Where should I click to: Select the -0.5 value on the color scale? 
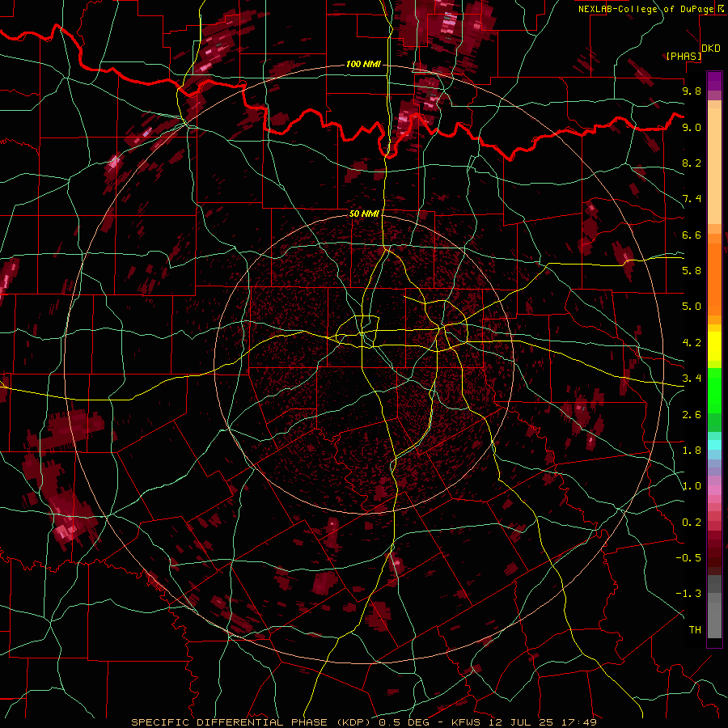(688, 558)
